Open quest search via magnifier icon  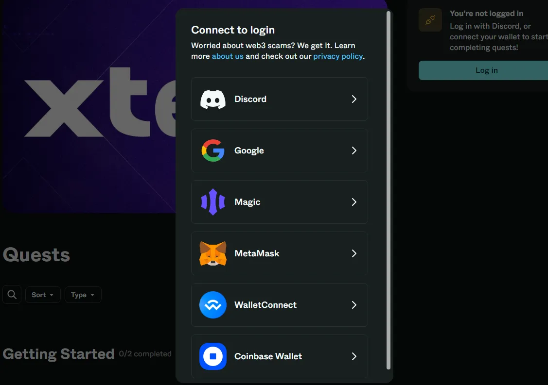(x=12, y=295)
